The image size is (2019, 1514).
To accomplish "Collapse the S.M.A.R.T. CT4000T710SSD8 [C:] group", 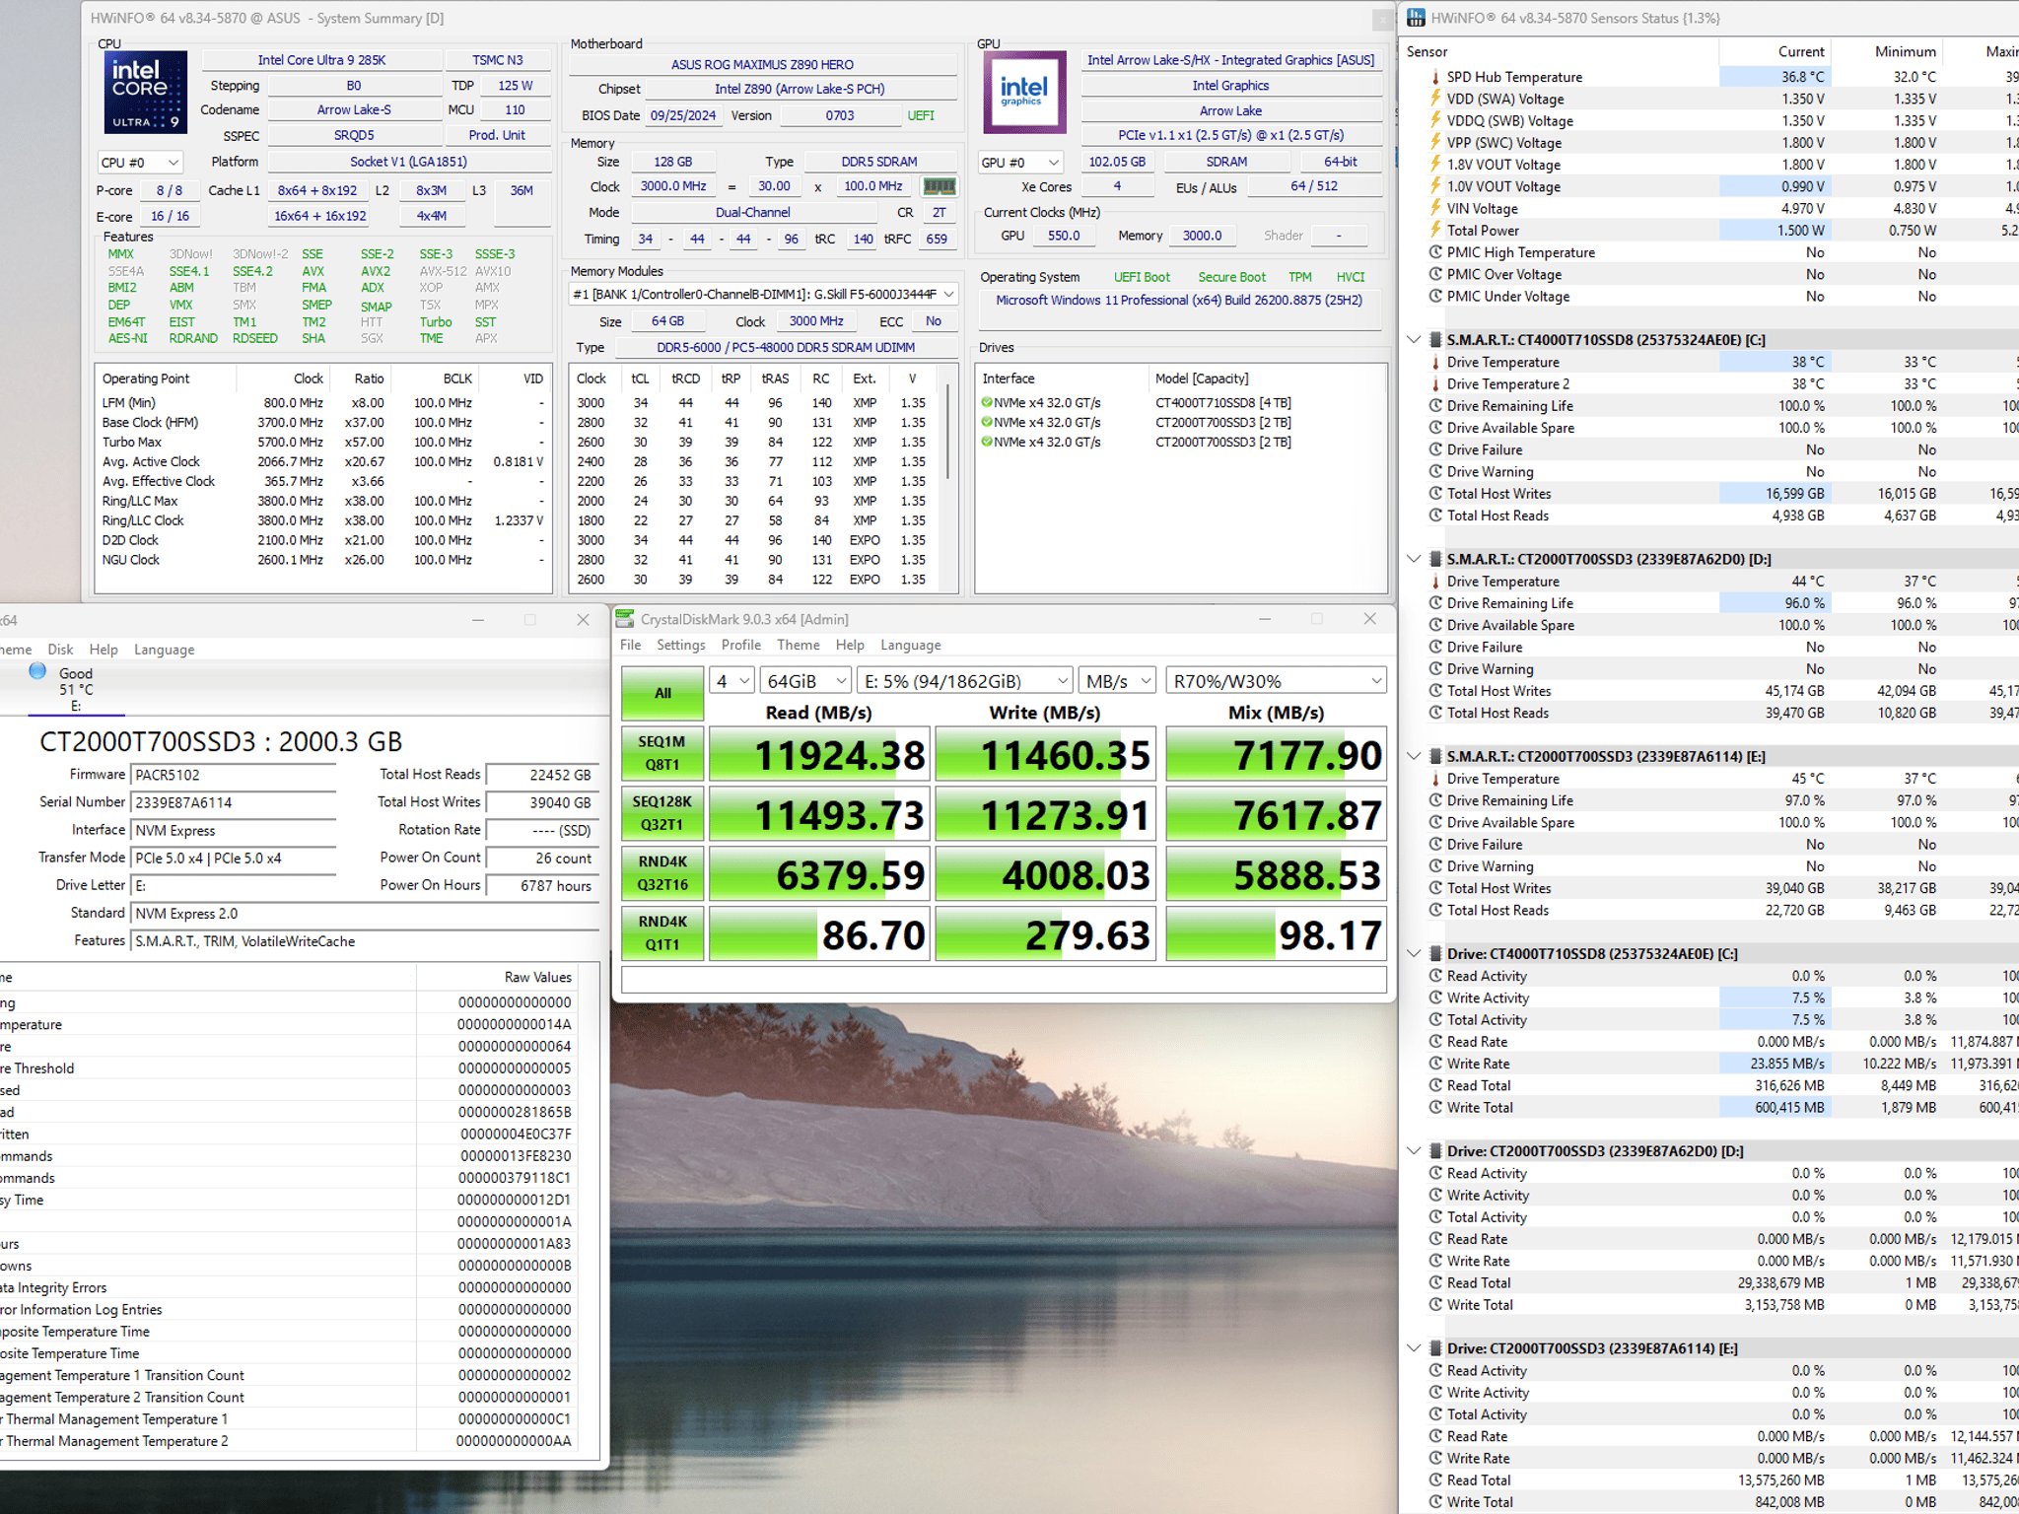I will coord(1414,340).
